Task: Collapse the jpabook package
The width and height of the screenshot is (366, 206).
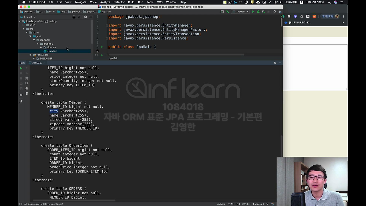Action: (x=34, y=40)
